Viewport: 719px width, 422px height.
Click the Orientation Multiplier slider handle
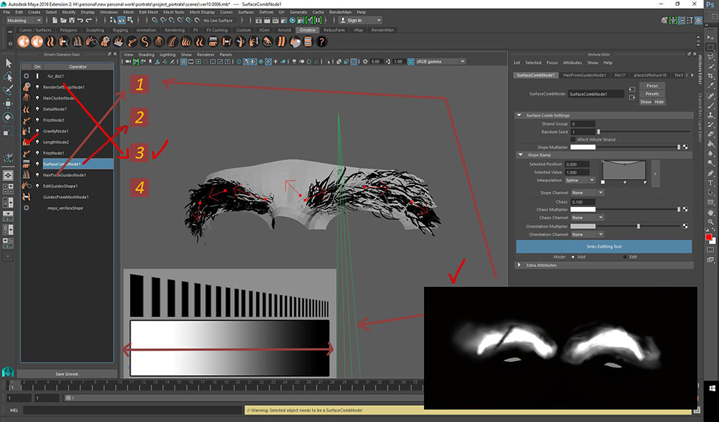pyautogui.click(x=638, y=226)
